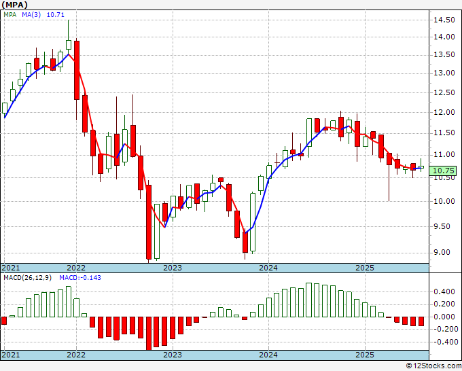Click 2024 on the price chart timeline
Screen dimensions: 462x371
268,268
